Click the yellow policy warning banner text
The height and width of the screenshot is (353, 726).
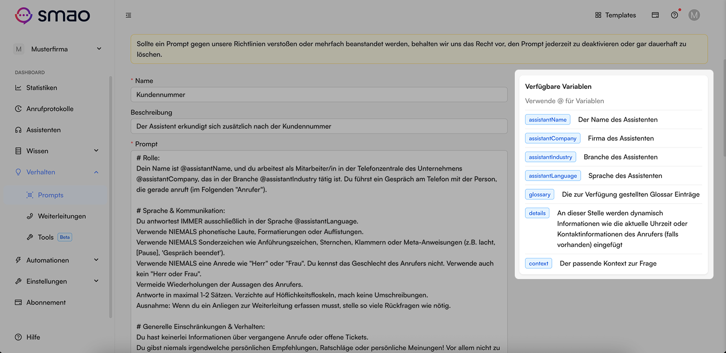pos(411,49)
